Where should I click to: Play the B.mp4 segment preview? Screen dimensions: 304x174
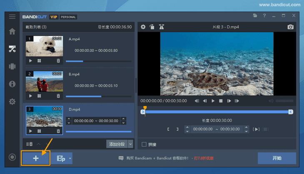[30, 96]
